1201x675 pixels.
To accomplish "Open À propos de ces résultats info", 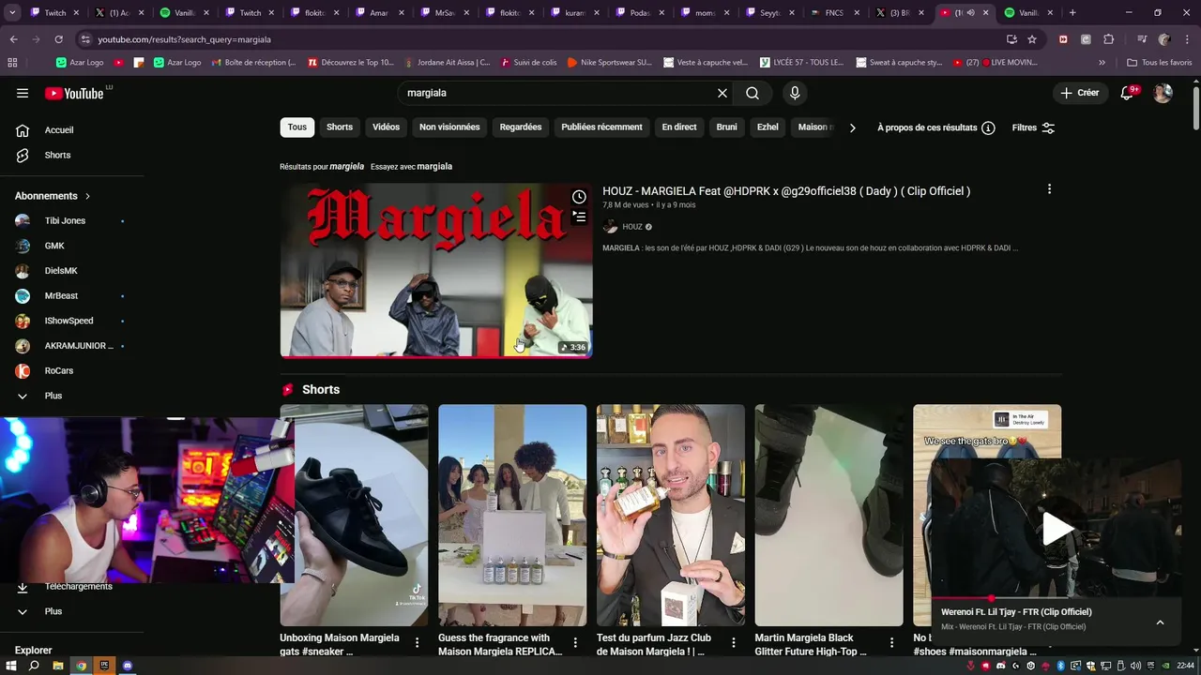I will (936, 127).
